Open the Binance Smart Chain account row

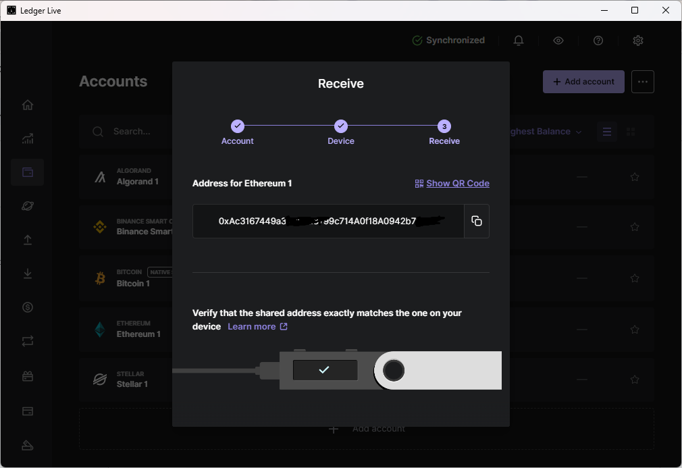pos(367,227)
